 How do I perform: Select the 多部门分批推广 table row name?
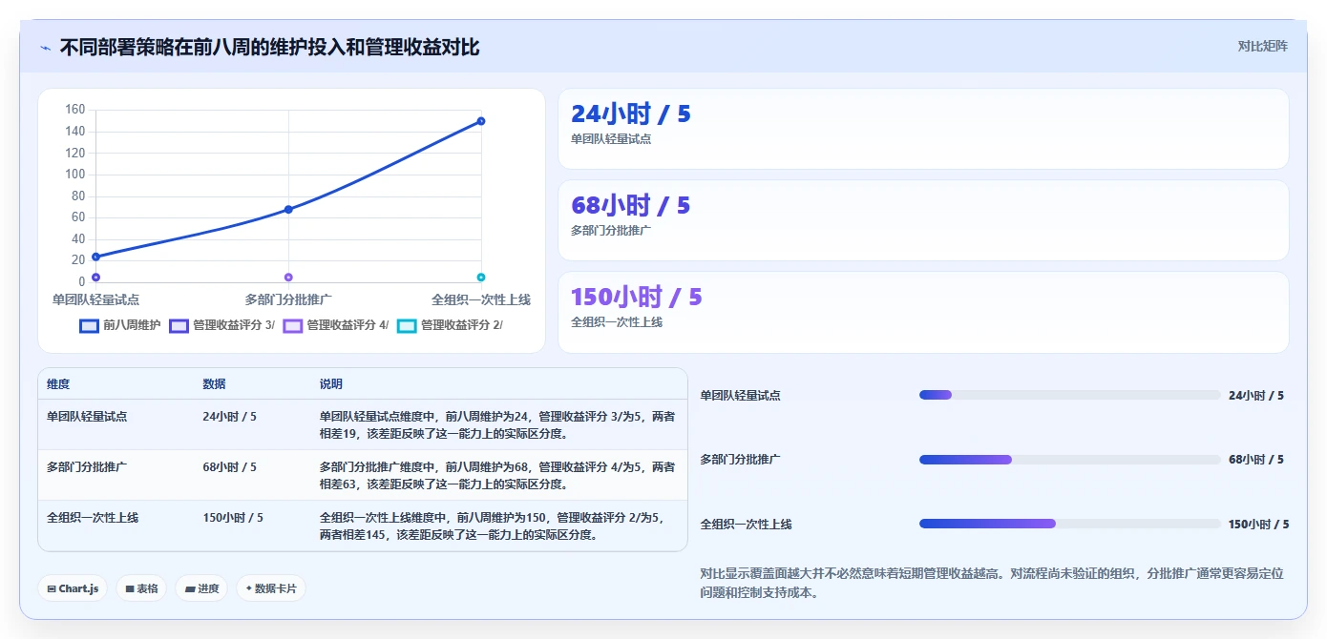pyautogui.click(x=87, y=467)
